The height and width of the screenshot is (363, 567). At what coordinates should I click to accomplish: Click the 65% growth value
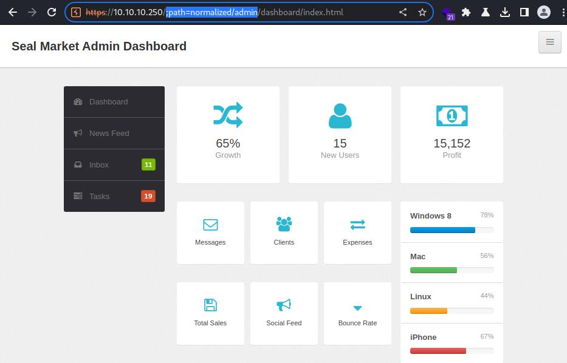(x=228, y=143)
